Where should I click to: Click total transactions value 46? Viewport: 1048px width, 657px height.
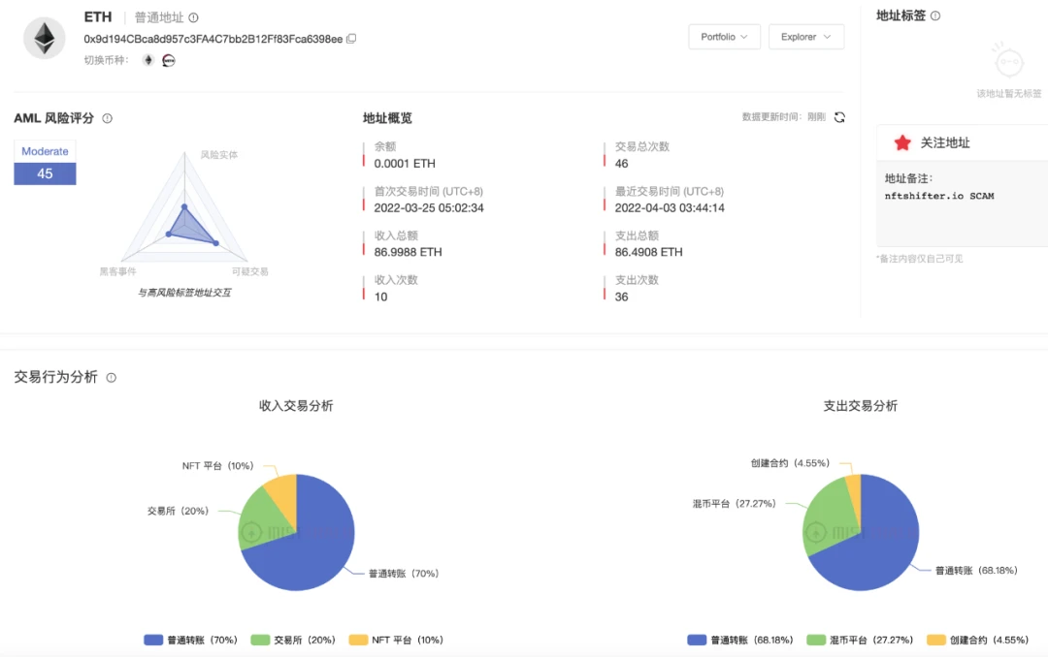click(x=622, y=164)
